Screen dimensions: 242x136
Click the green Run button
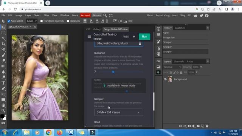[x=144, y=37]
